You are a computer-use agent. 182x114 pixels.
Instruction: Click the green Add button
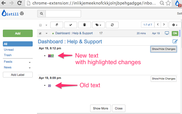18,33
